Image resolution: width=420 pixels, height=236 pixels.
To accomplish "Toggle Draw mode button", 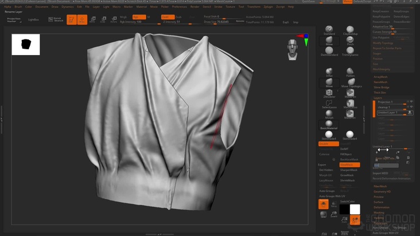I will [82, 19].
